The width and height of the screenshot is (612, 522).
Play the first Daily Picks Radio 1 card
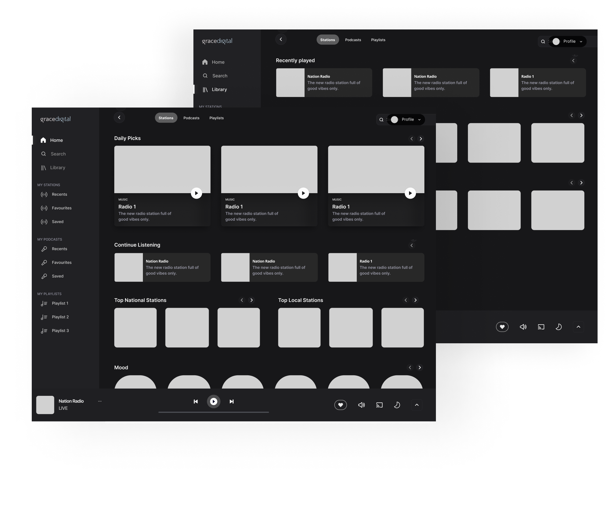(x=196, y=193)
